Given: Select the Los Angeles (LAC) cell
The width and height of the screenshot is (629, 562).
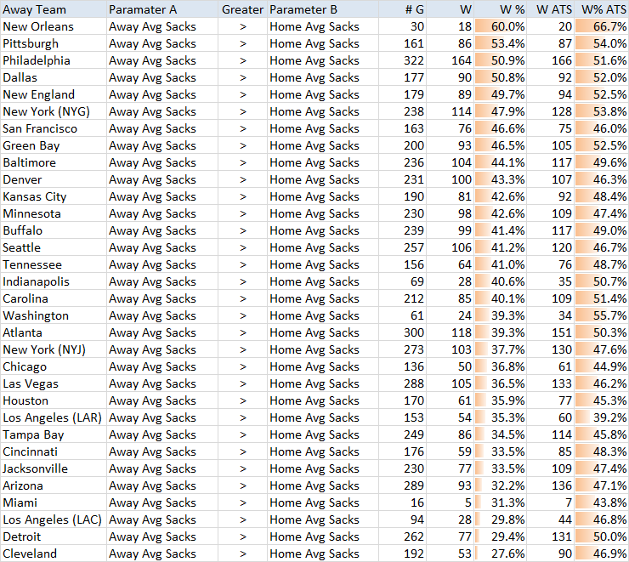Looking at the screenshot, I should click(x=53, y=519).
